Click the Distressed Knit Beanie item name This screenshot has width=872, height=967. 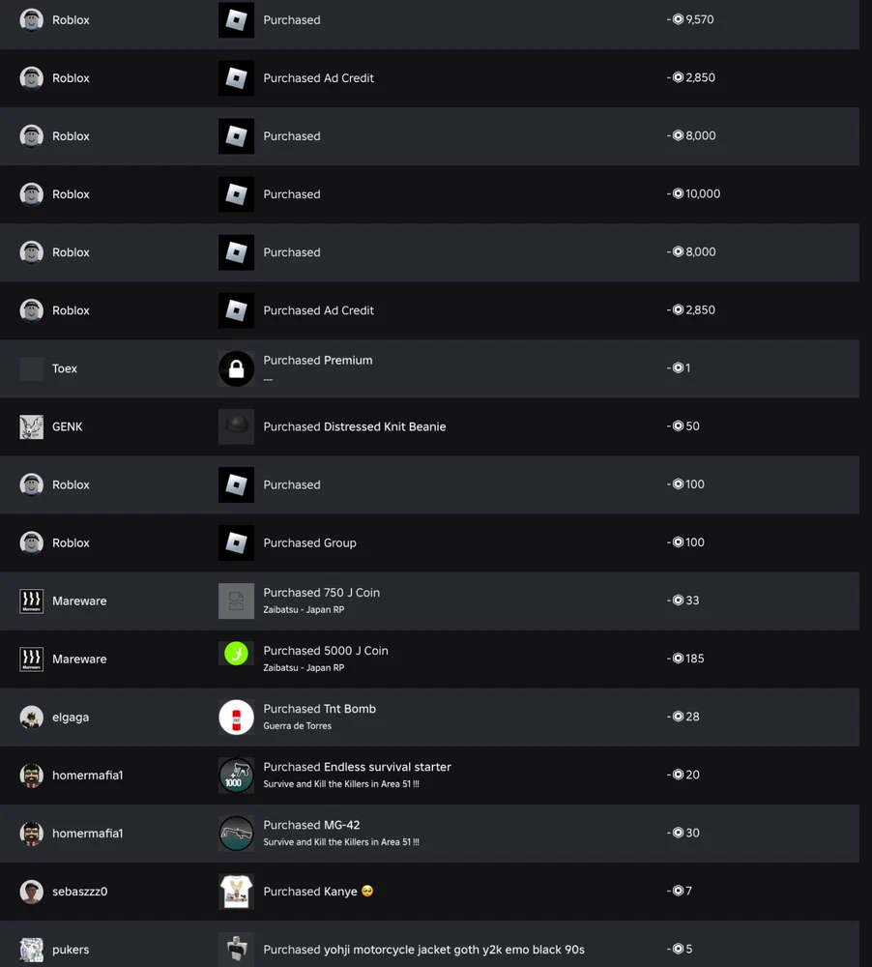(x=384, y=426)
